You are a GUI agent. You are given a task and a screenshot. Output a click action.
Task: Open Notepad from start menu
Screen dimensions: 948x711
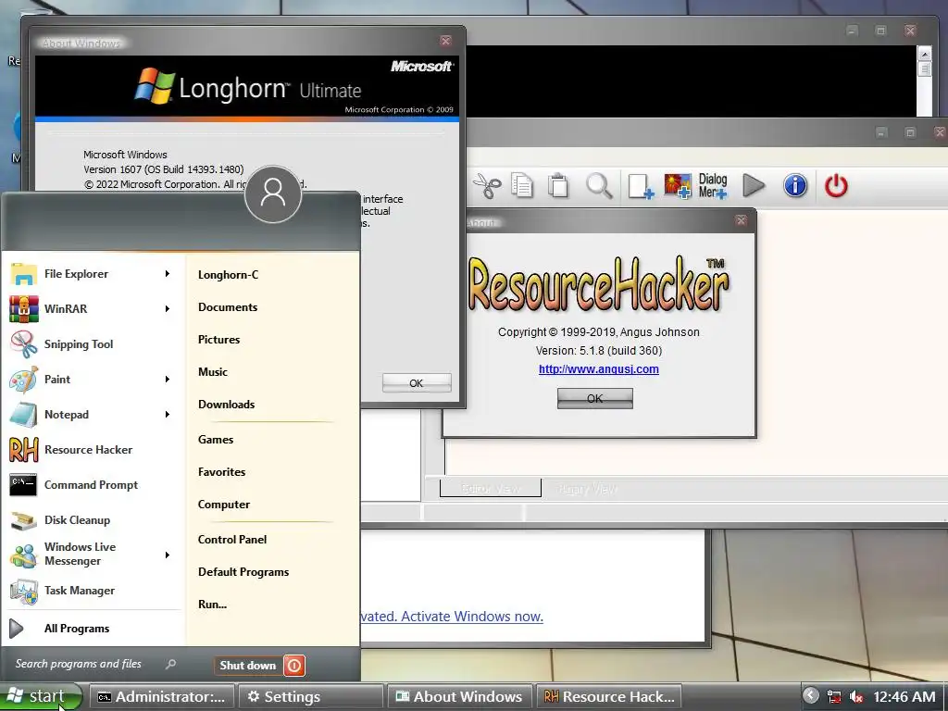91,414
